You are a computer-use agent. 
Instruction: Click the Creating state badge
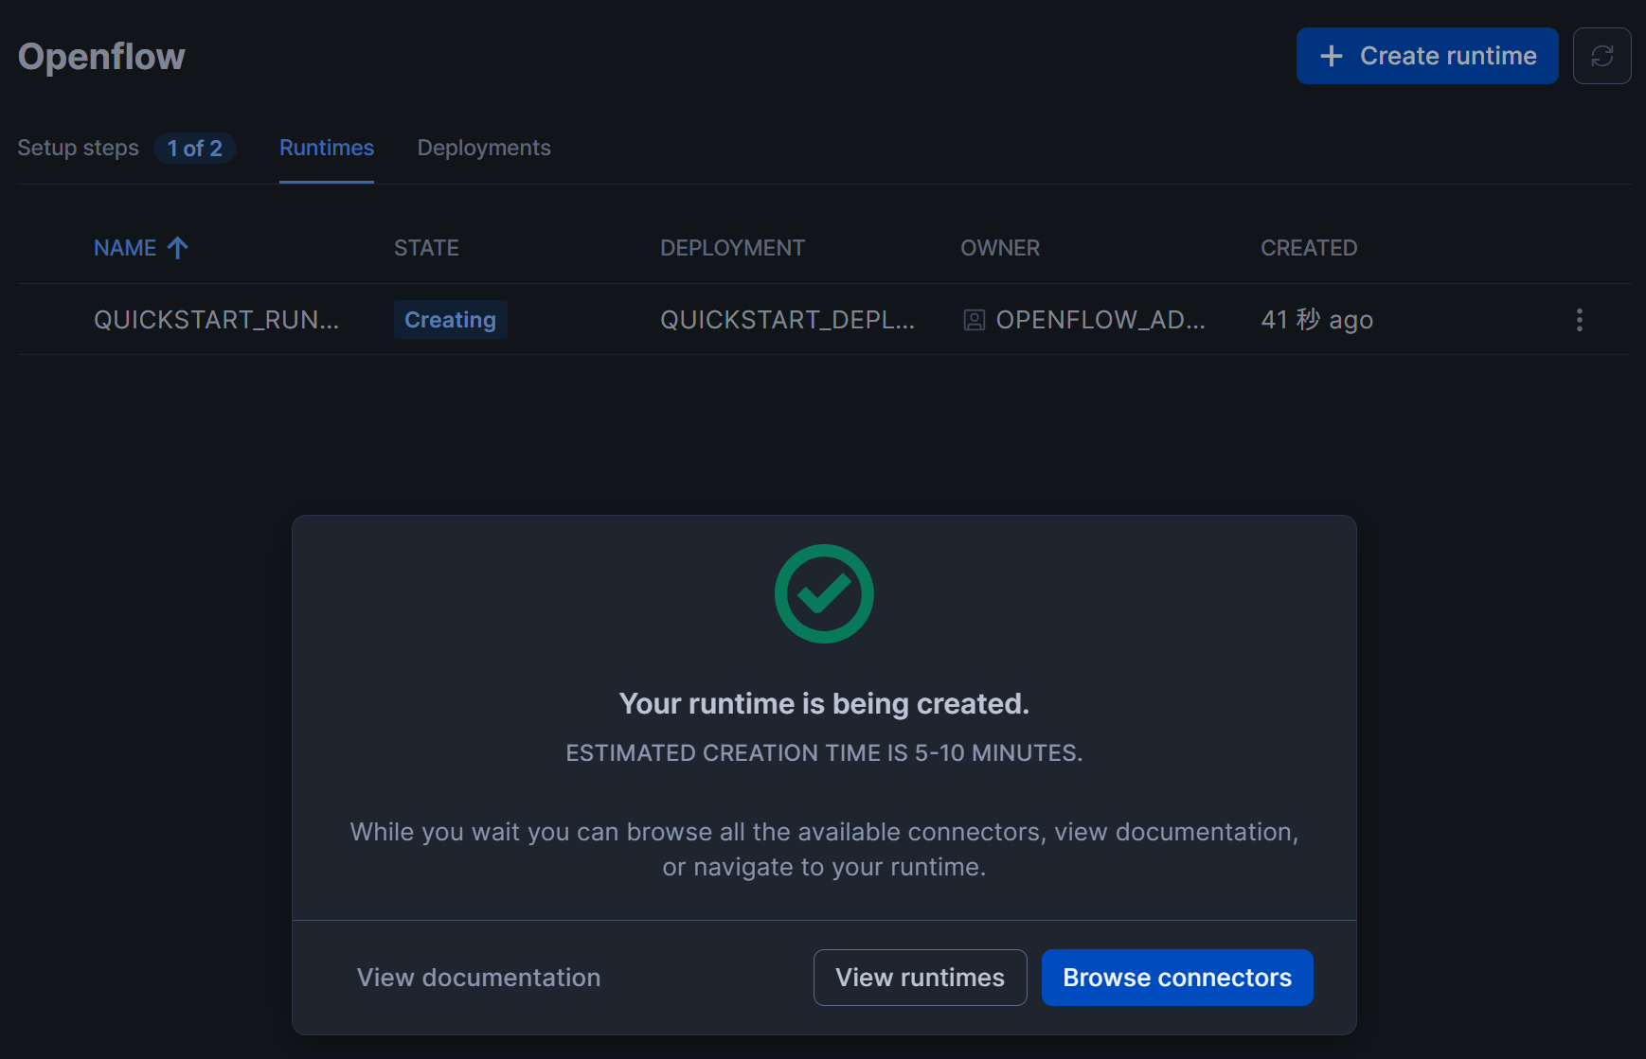click(x=450, y=320)
